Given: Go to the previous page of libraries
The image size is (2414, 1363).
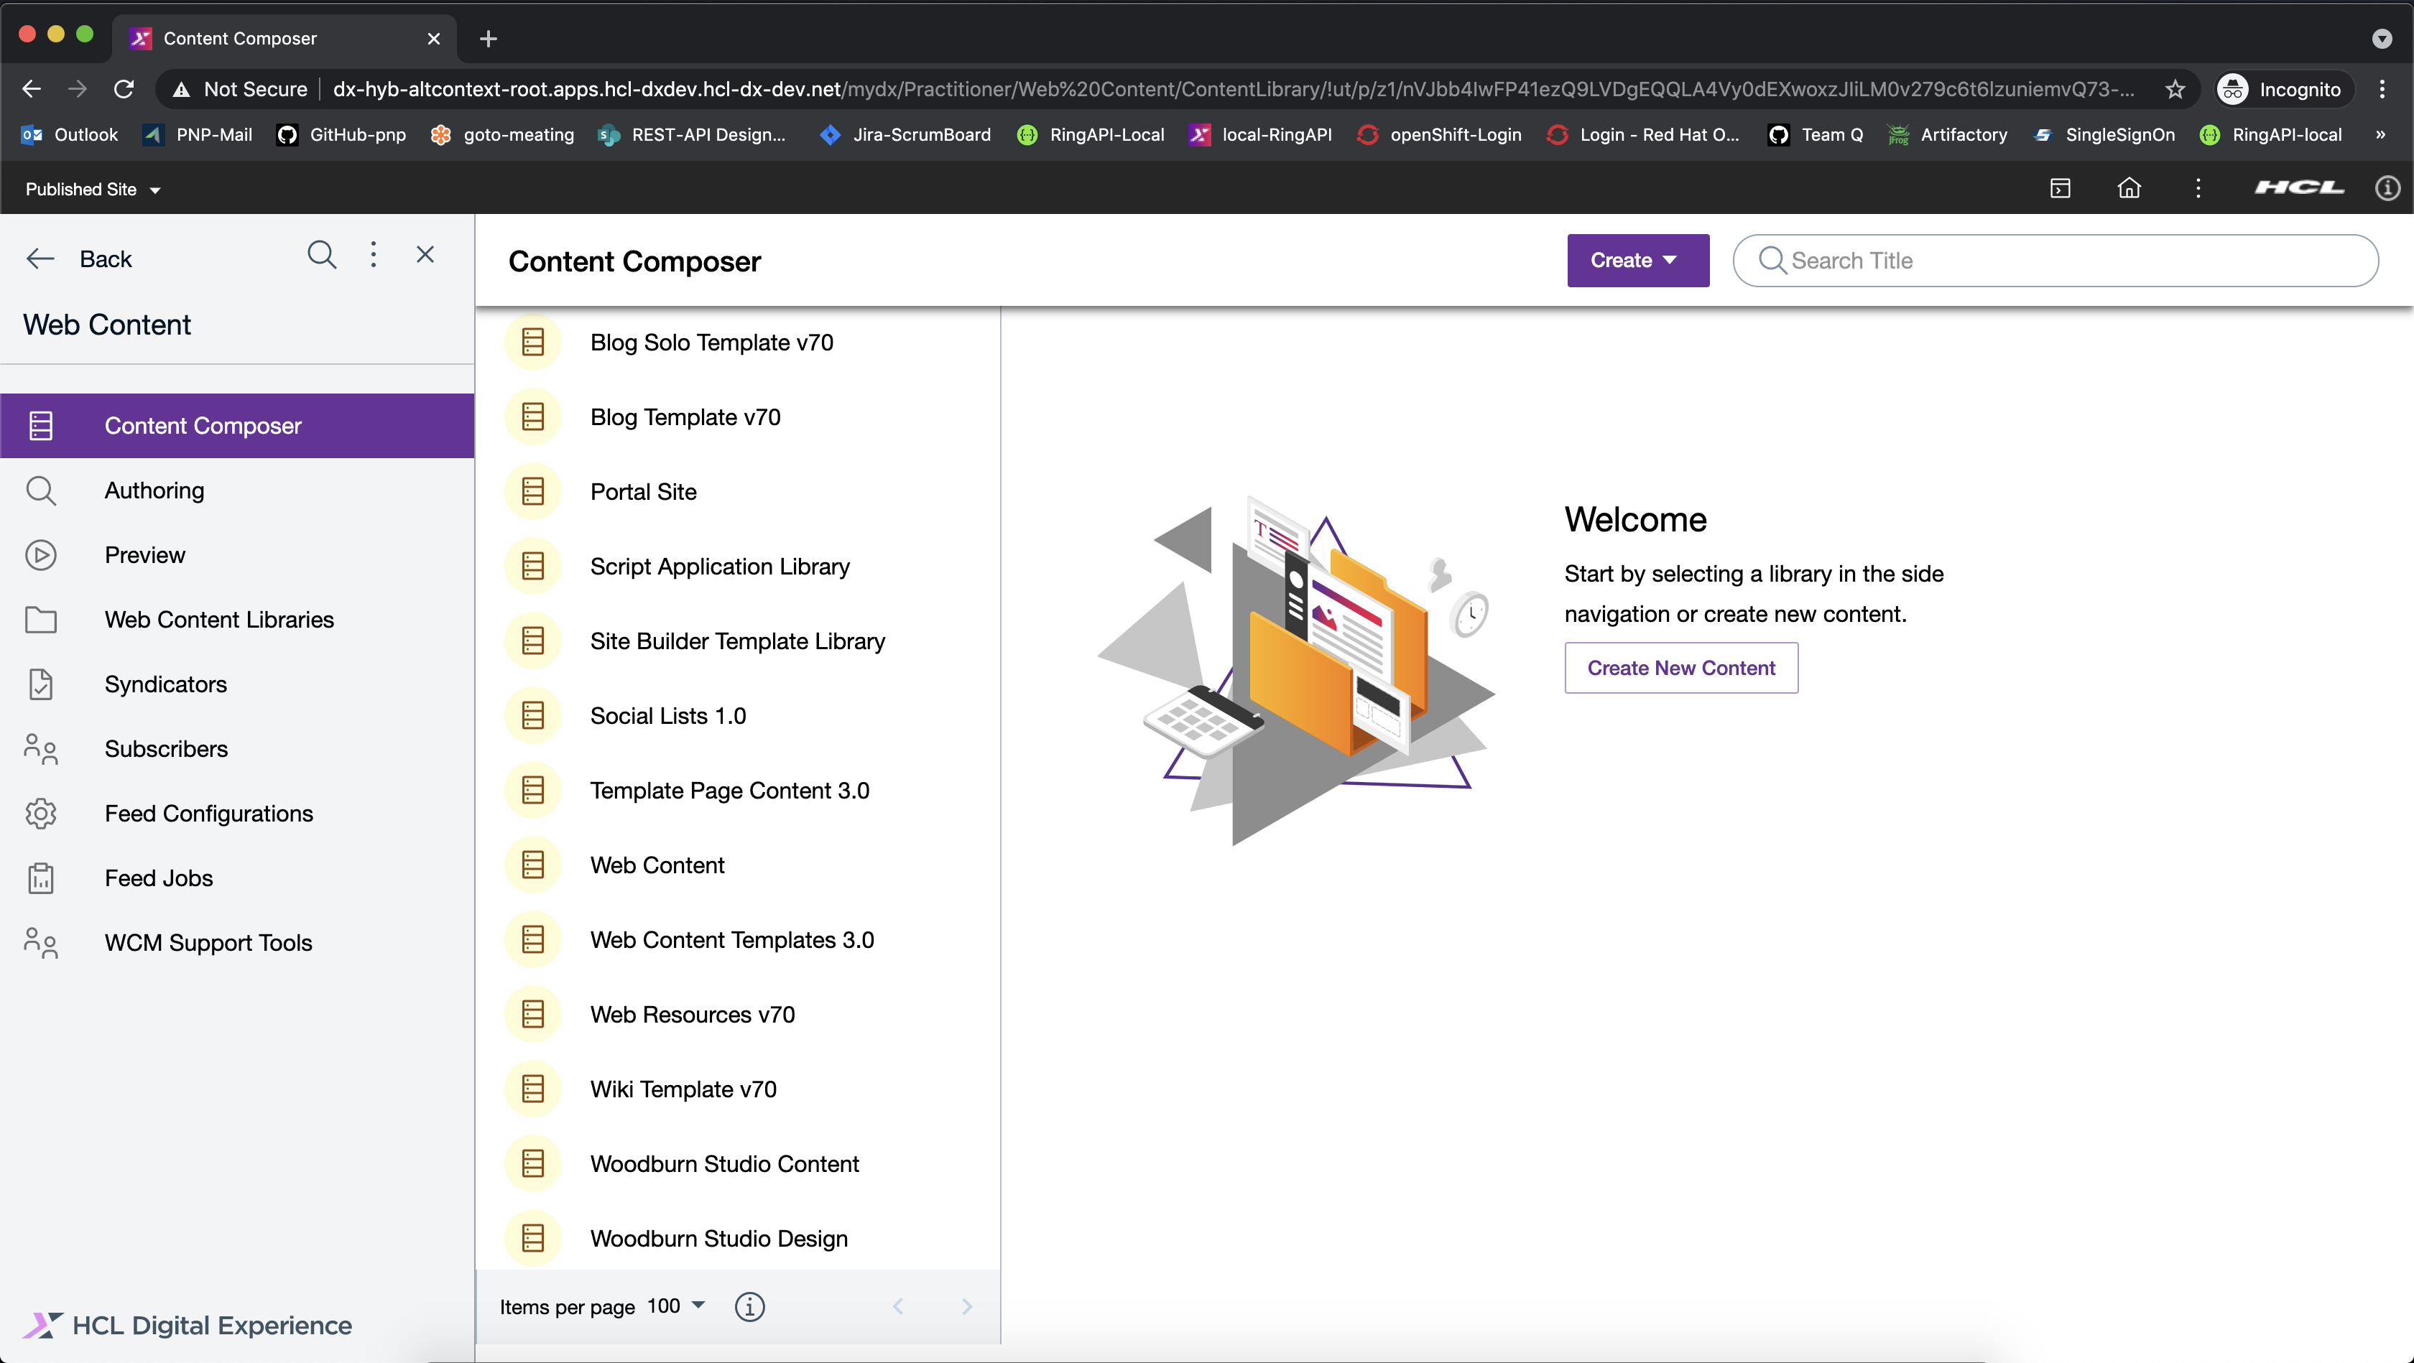Looking at the screenshot, I should click(x=898, y=1306).
